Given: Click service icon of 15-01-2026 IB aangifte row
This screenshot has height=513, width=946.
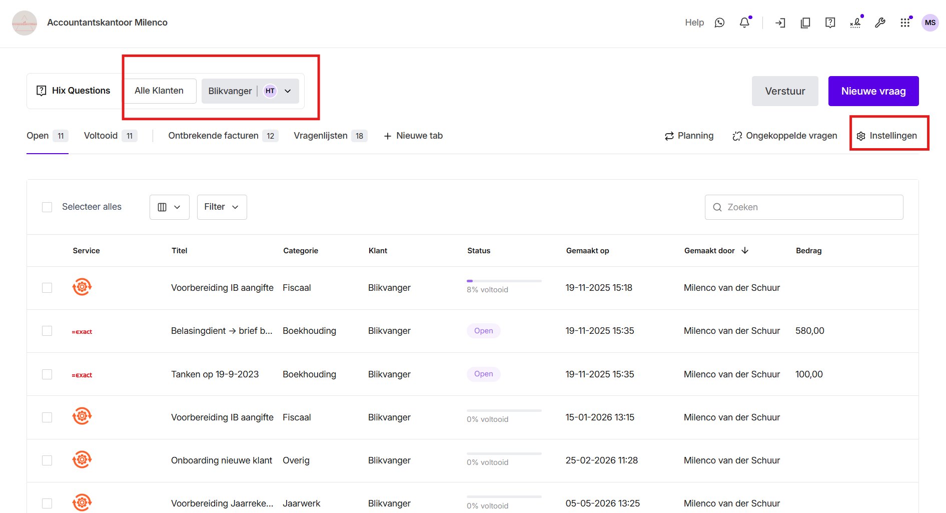Looking at the screenshot, I should pos(82,416).
